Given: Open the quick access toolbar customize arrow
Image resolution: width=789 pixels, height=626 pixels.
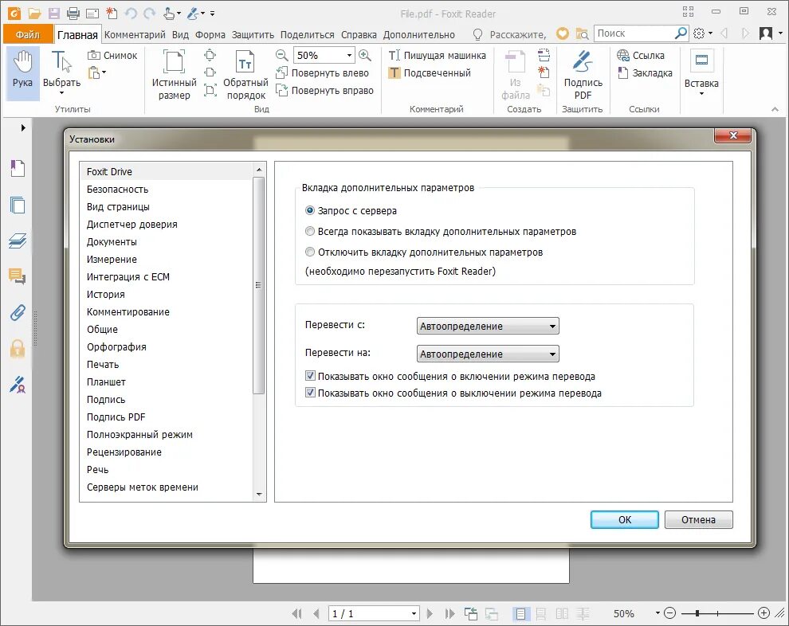Looking at the screenshot, I should click(x=212, y=14).
